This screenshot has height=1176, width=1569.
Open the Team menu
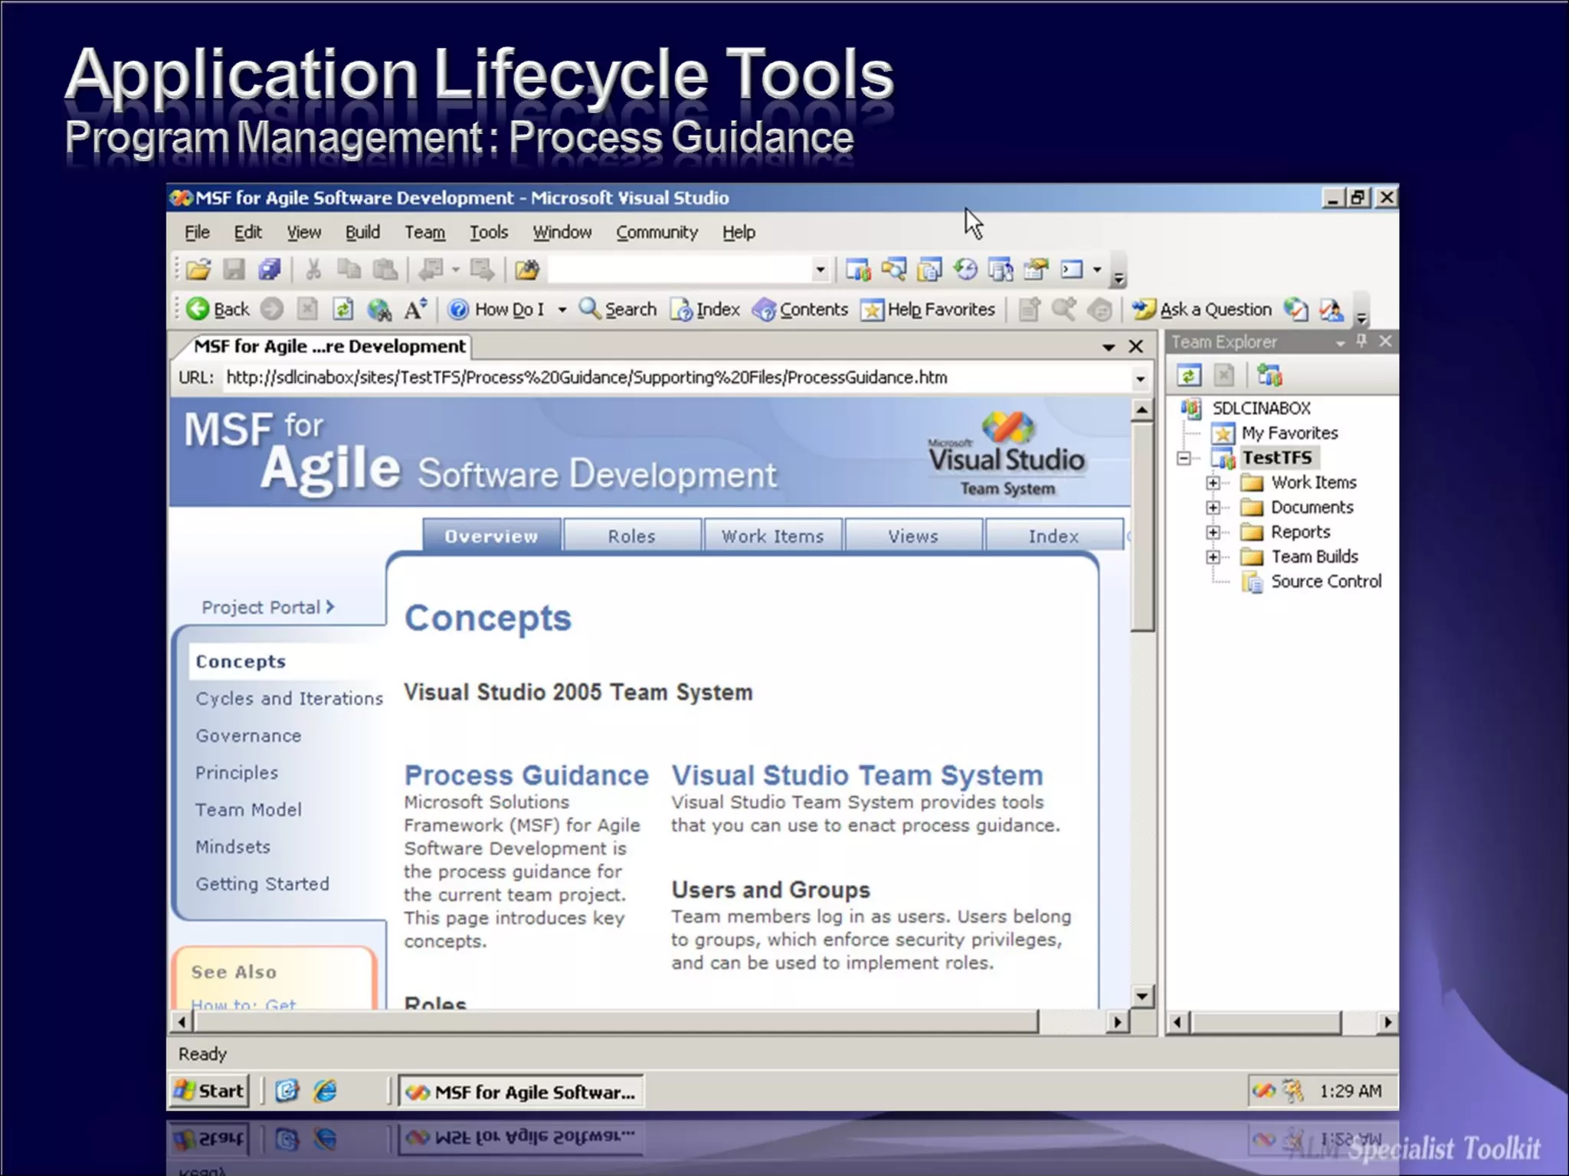point(424,232)
